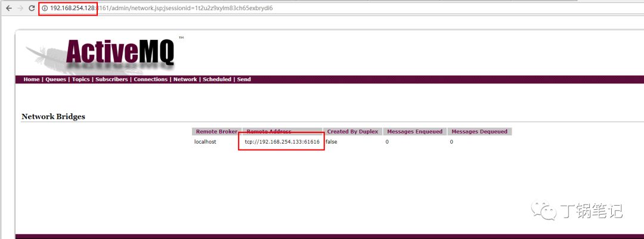Click the Remote Address column header
Screen dimensions: 644x239
pos(282,131)
